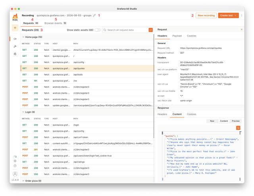Viewport: 254px width, 196px height.
Task: Open the user profile avatar icon
Action: [15, 174]
